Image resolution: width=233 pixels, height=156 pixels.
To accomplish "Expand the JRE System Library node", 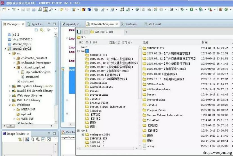I will 10,86.
